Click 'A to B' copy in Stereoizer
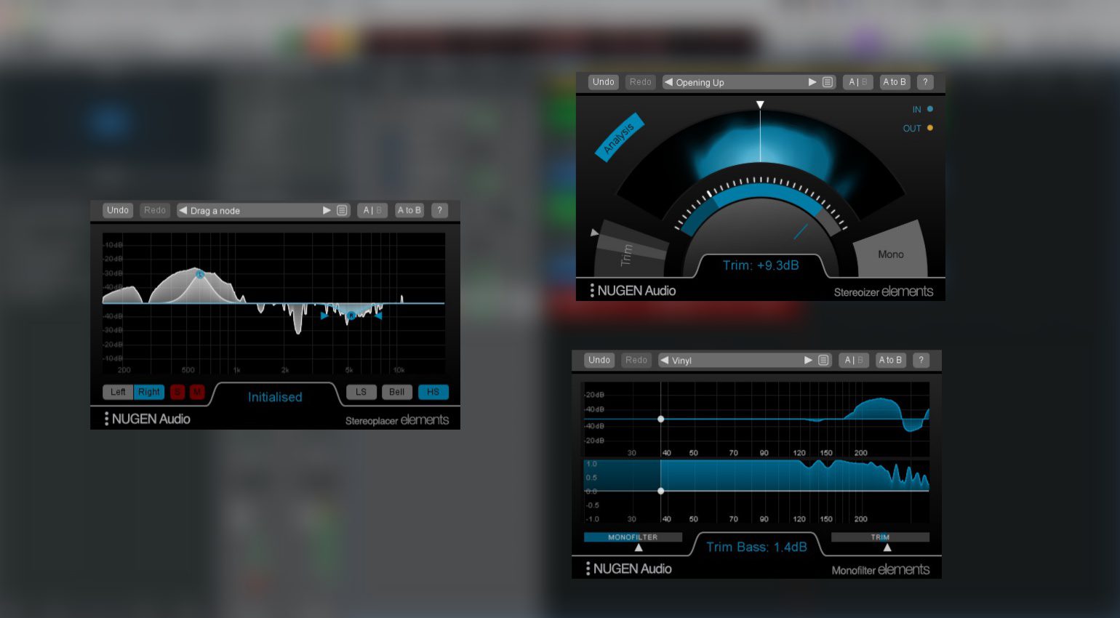The width and height of the screenshot is (1120, 618). [895, 82]
